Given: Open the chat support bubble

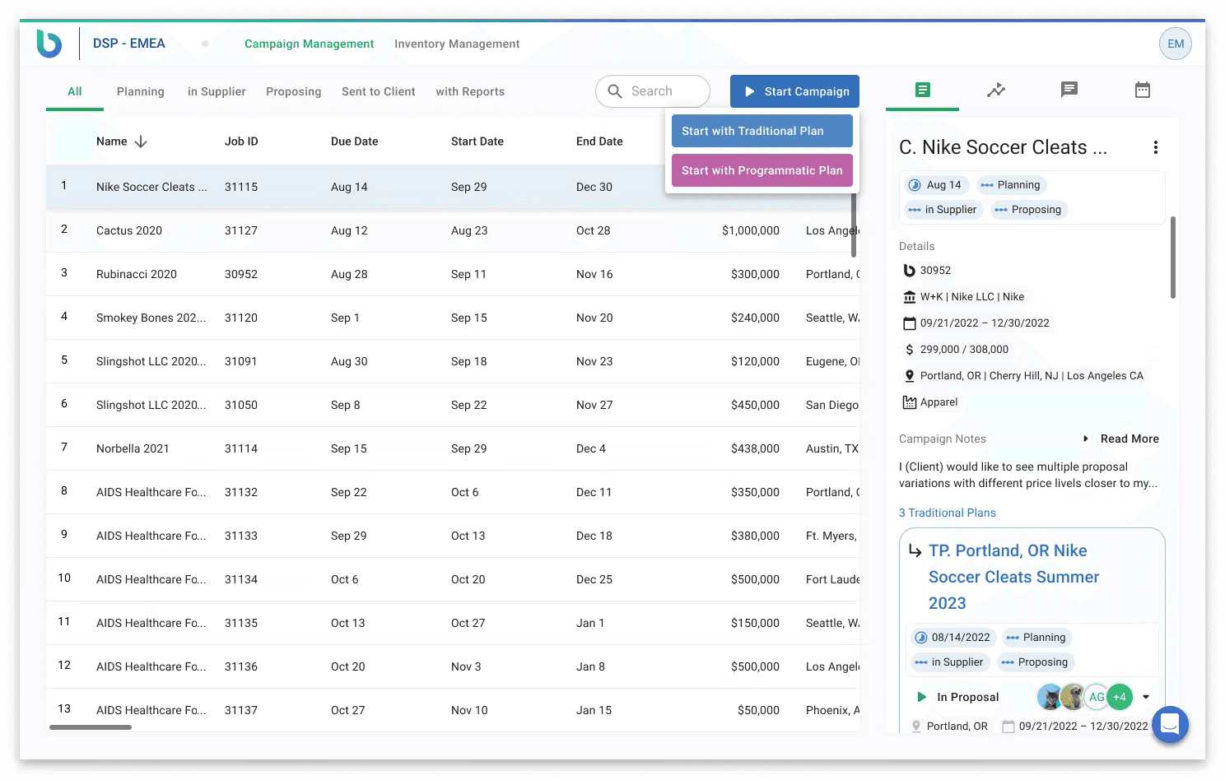Looking at the screenshot, I should (1170, 725).
